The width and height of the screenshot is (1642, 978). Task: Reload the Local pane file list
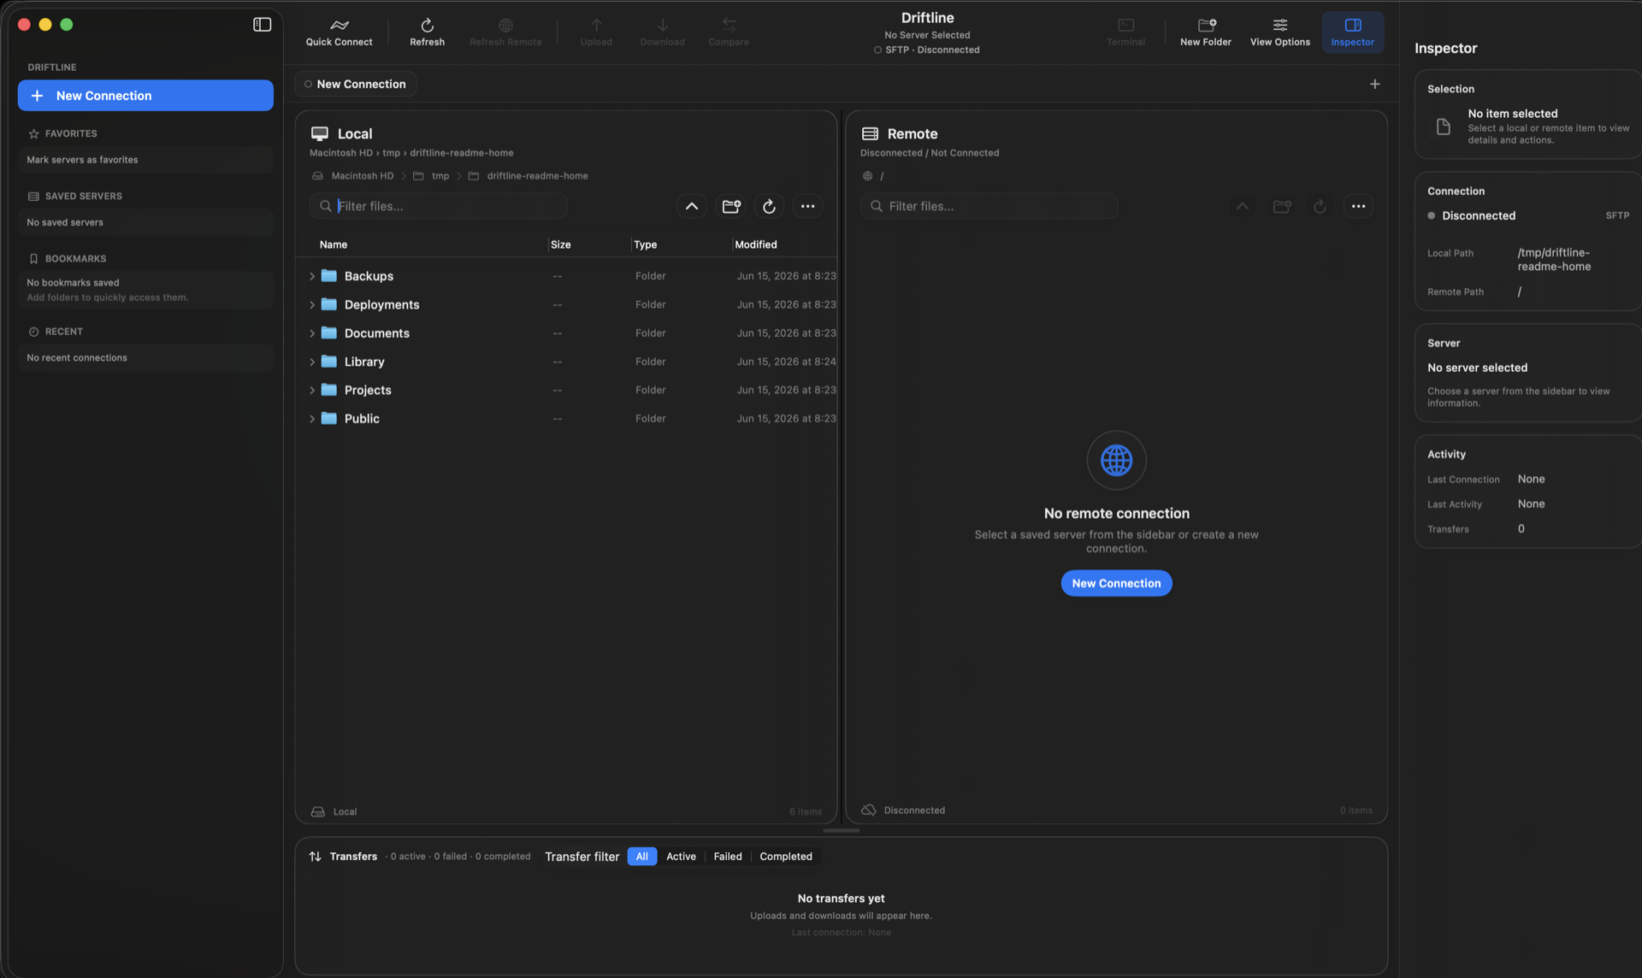tap(769, 206)
